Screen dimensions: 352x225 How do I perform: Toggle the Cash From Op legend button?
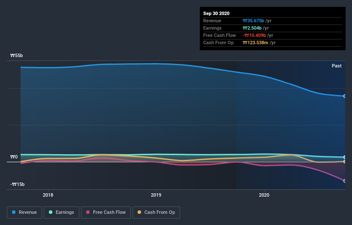[156, 213]
